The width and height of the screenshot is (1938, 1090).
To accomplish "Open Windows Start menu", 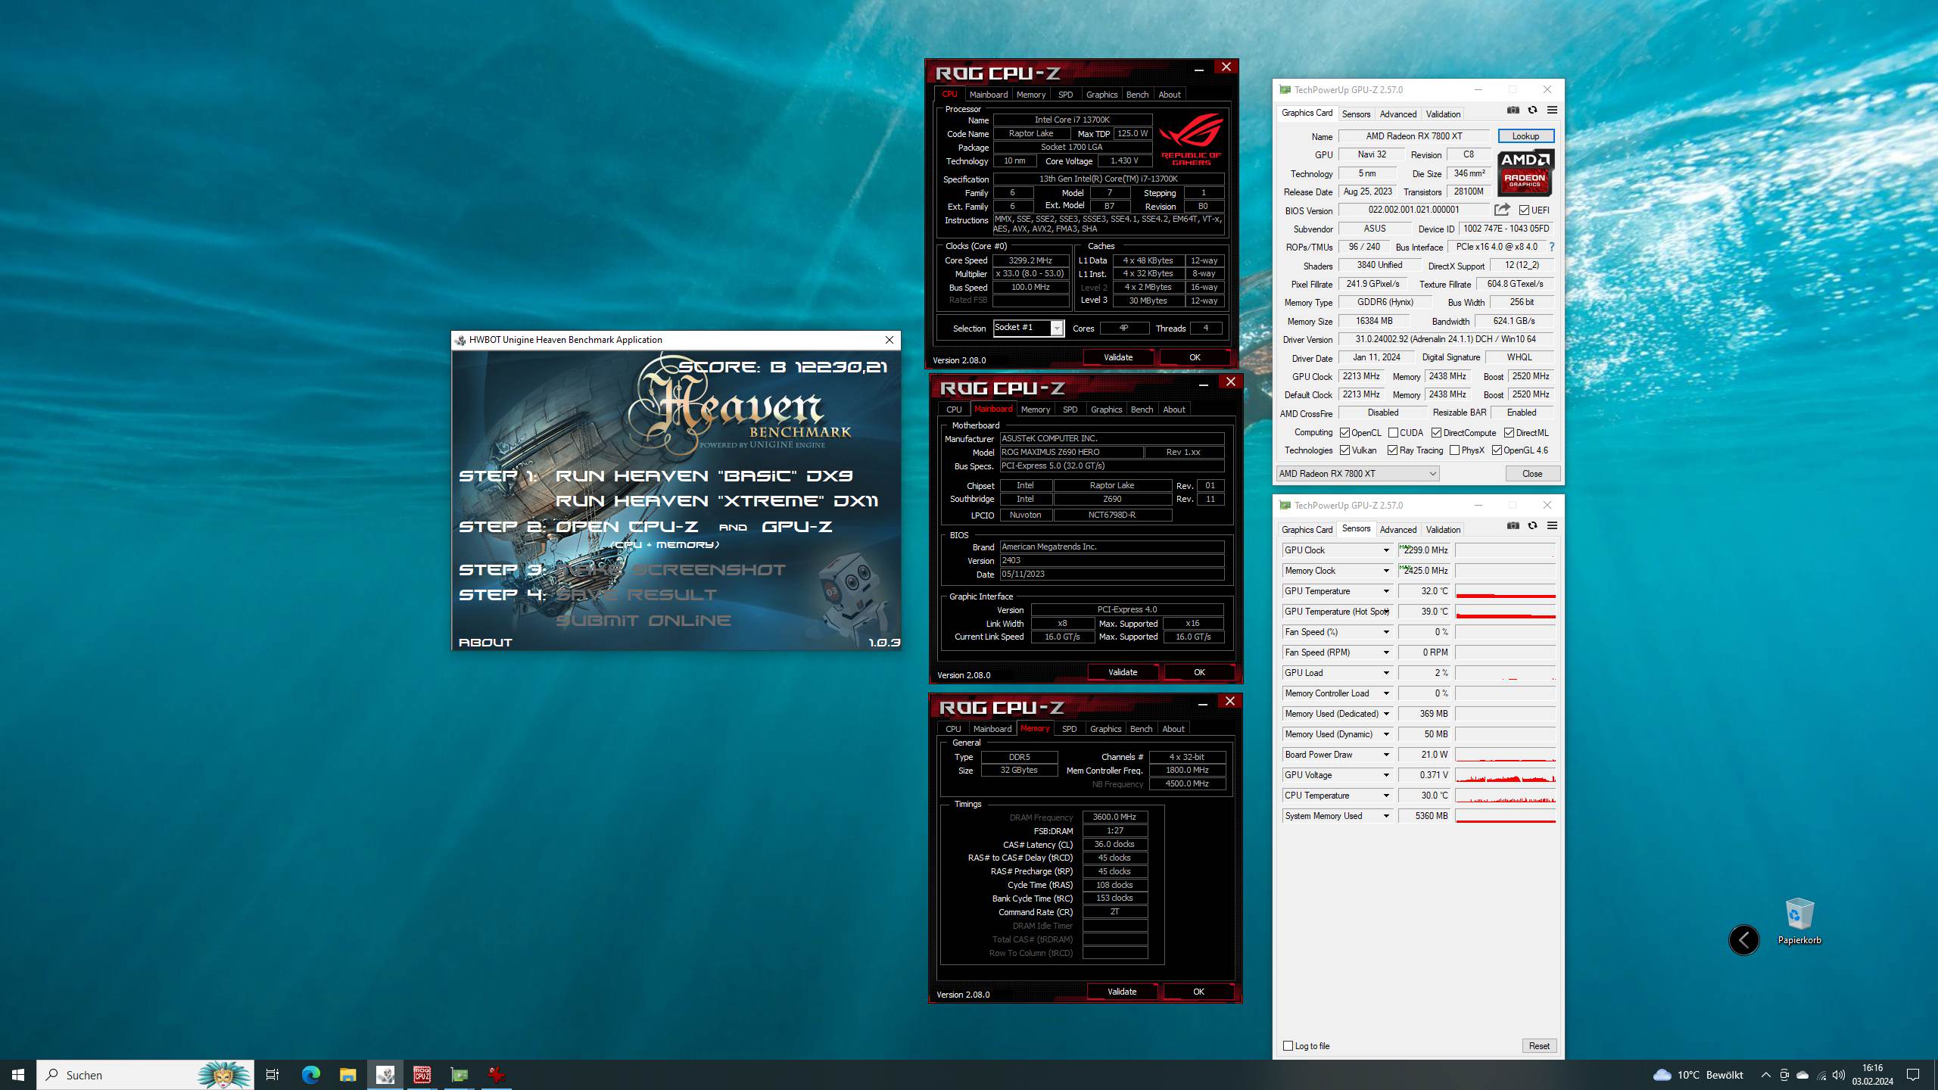I will [18, 1075].
